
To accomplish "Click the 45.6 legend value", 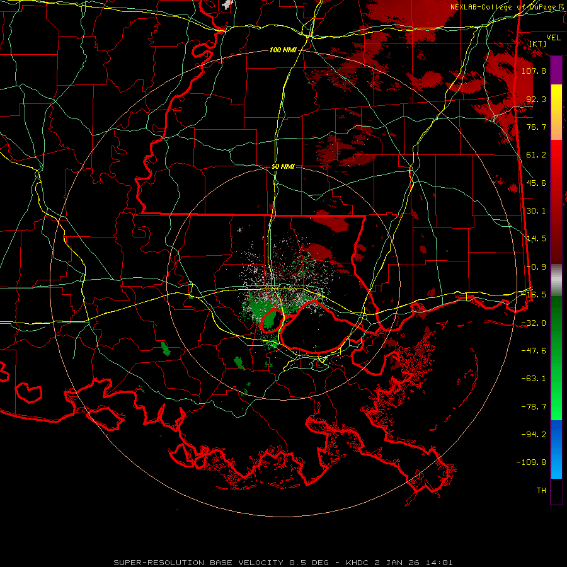I will point(536,183).
